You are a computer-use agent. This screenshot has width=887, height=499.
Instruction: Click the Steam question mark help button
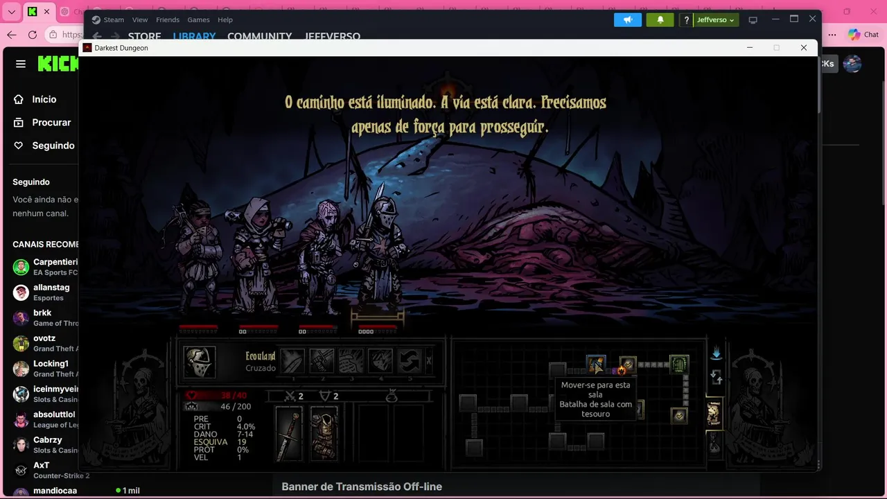pyautogui.click(x=686, y=20)
